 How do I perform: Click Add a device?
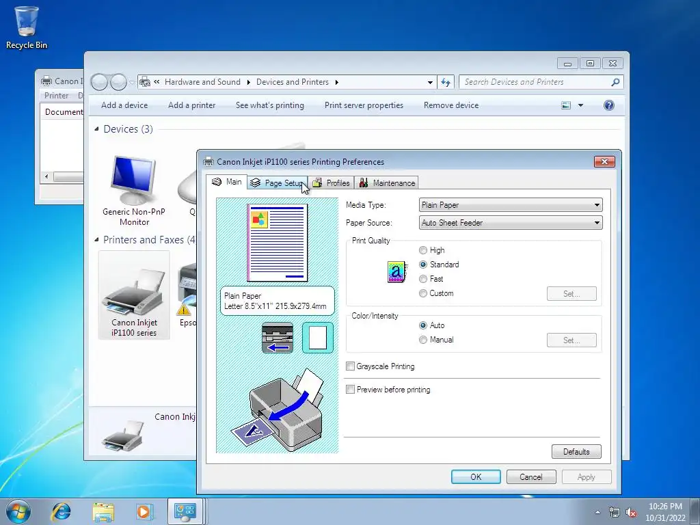[124, 105]
